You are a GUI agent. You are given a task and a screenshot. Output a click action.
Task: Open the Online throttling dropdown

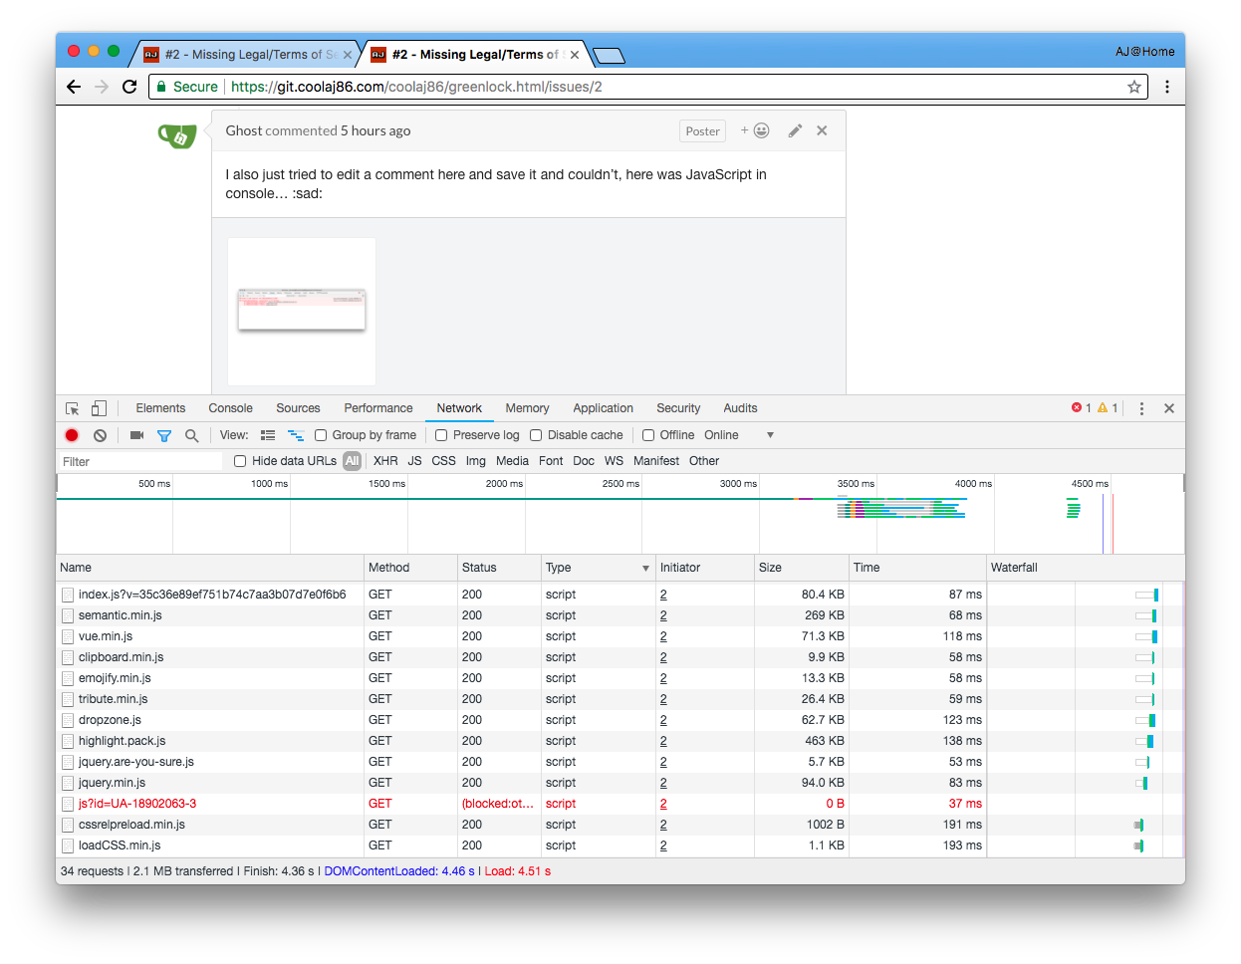click(x=739, y=435)
